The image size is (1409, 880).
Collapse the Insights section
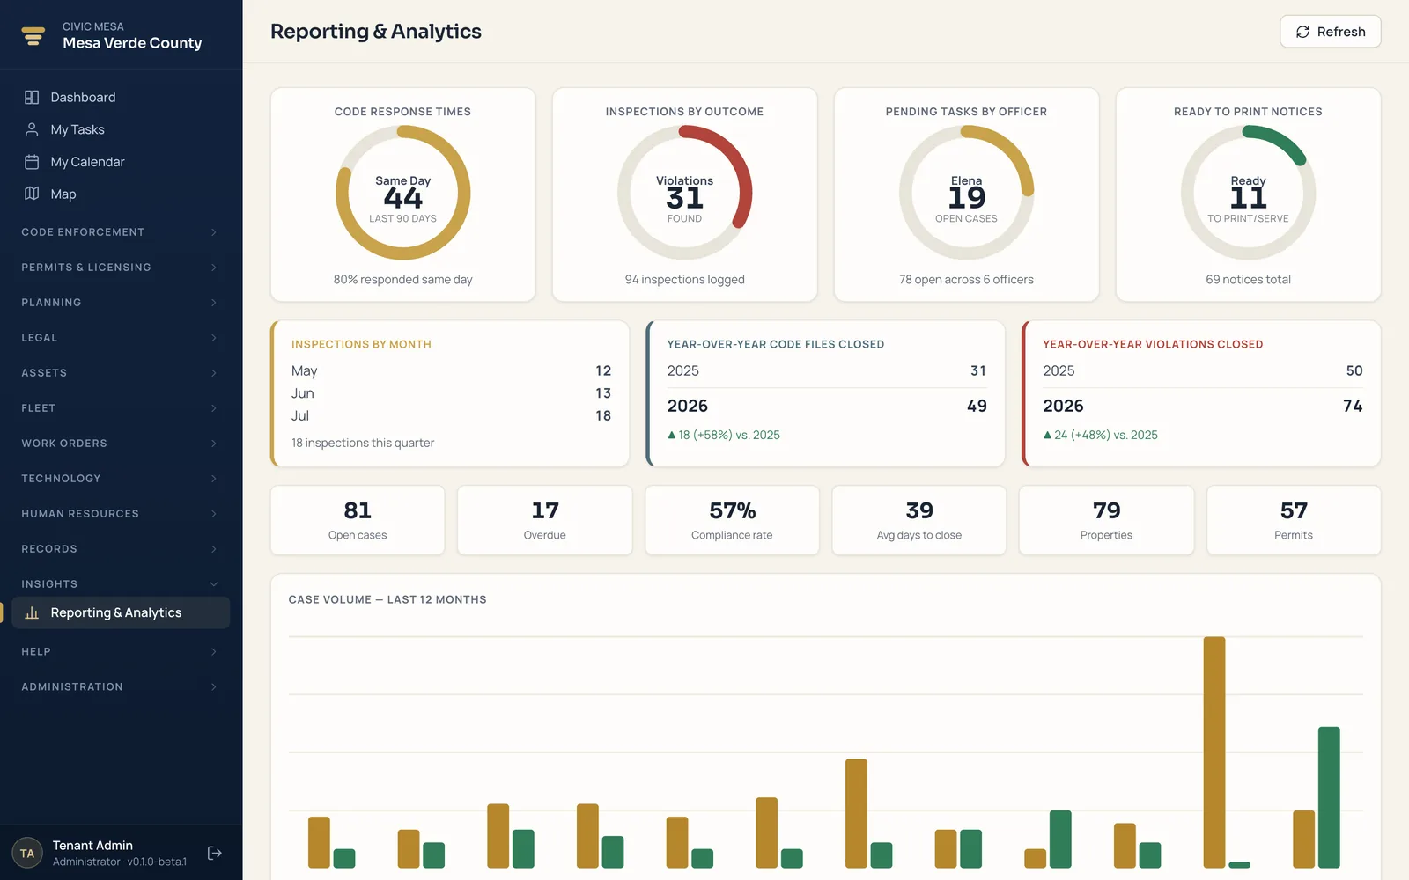tap(121, 584)
